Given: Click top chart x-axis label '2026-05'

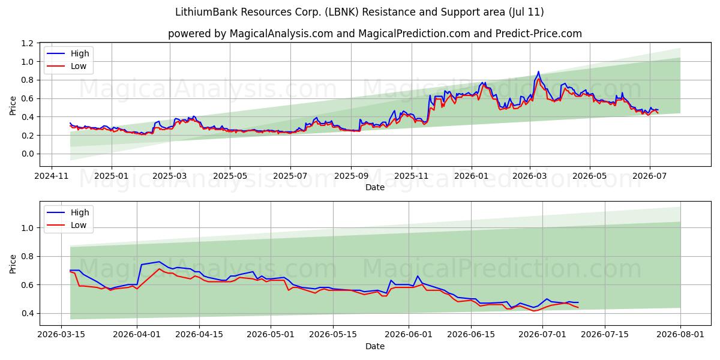Looking at the screenshot, I should (x=590, y=176).
